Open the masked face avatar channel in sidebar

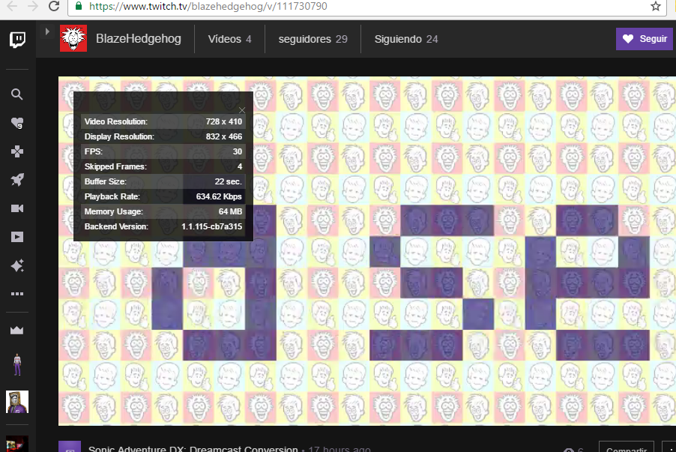17,402
